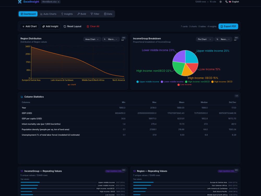
Task: Click the Unemployment row label
Action: coord(51,135)
